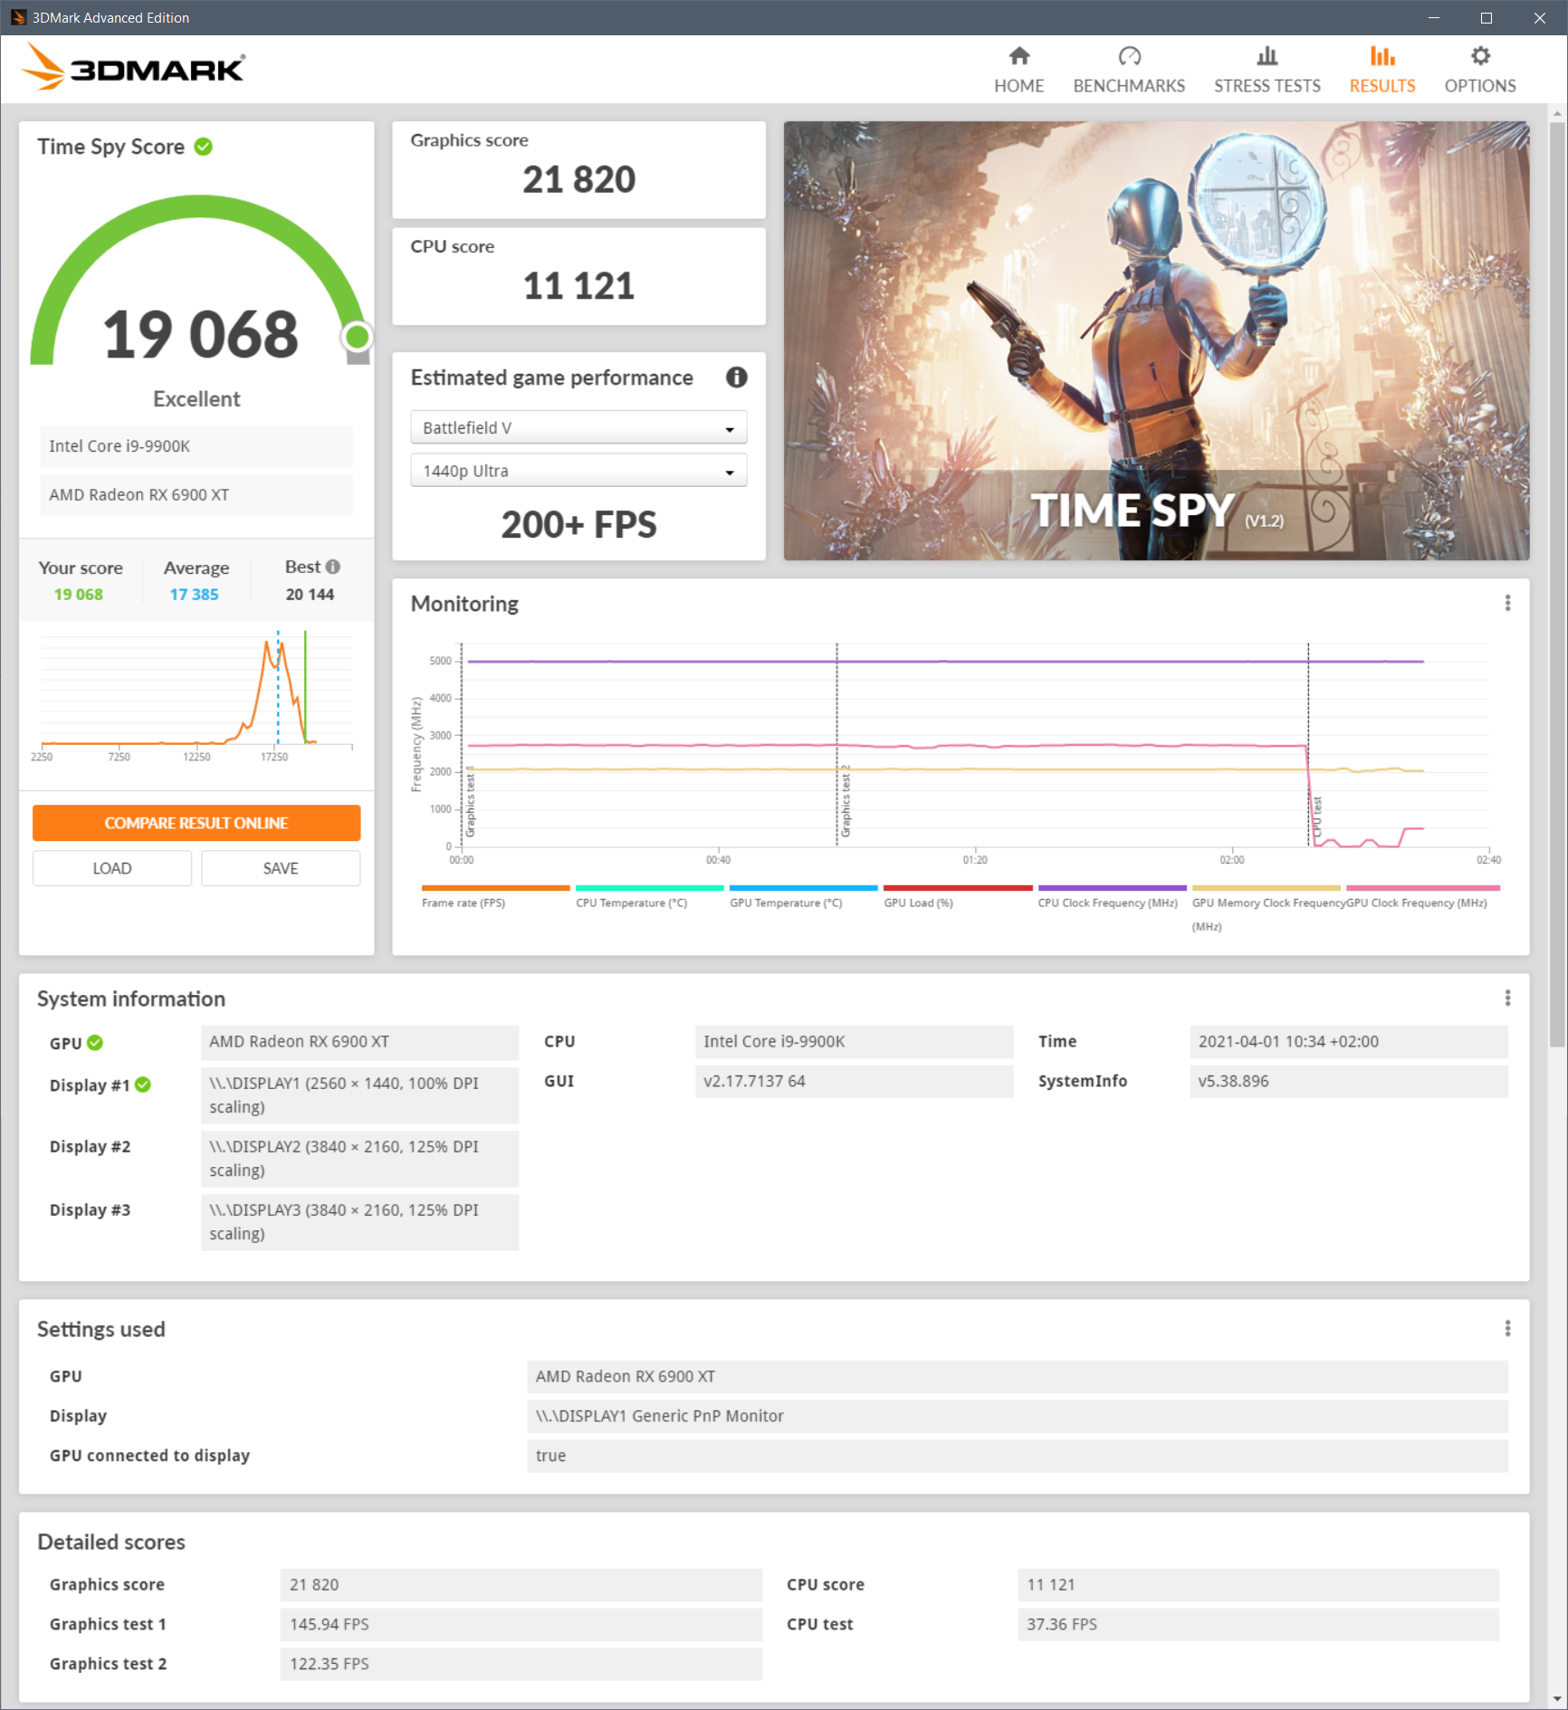Click the GUI v2.17.7137 64 field
Screen dimensions: 1568x1710
(854, 1082)
